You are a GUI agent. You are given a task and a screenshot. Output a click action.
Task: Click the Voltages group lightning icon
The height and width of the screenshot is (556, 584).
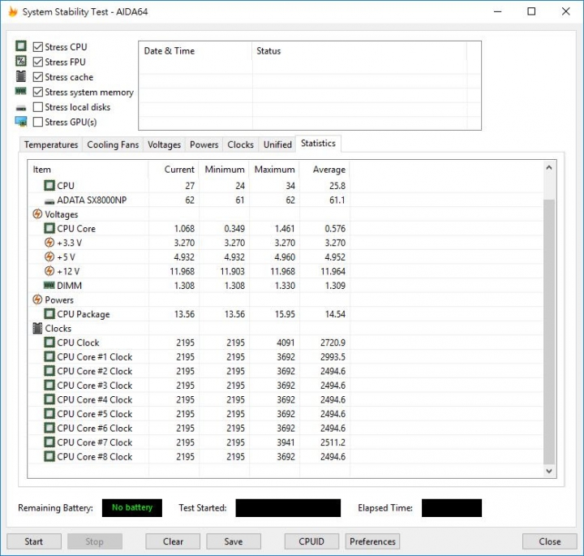point(37,214)
